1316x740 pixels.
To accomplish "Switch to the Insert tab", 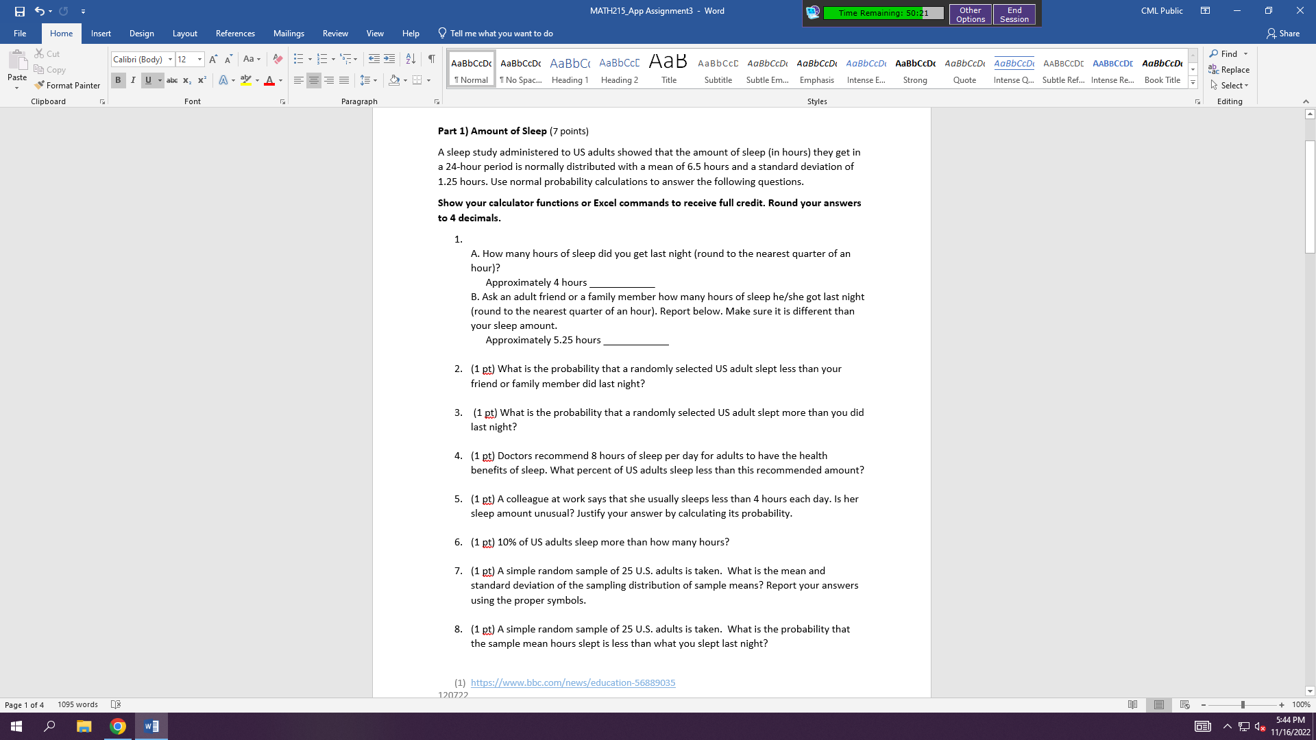I will 101,33.
